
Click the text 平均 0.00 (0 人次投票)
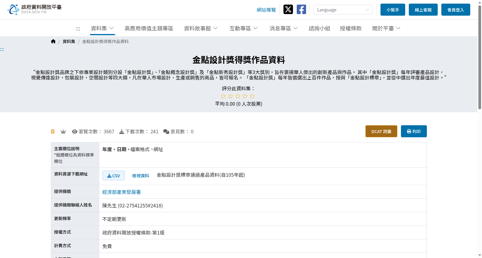[239, 104]
